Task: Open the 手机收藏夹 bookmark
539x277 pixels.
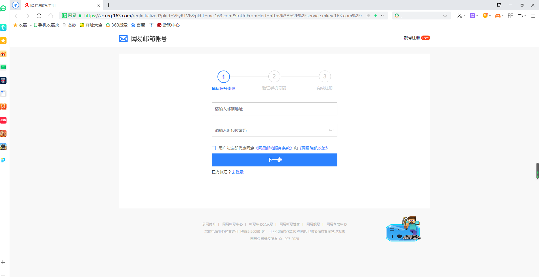Action: click(47, 25)
